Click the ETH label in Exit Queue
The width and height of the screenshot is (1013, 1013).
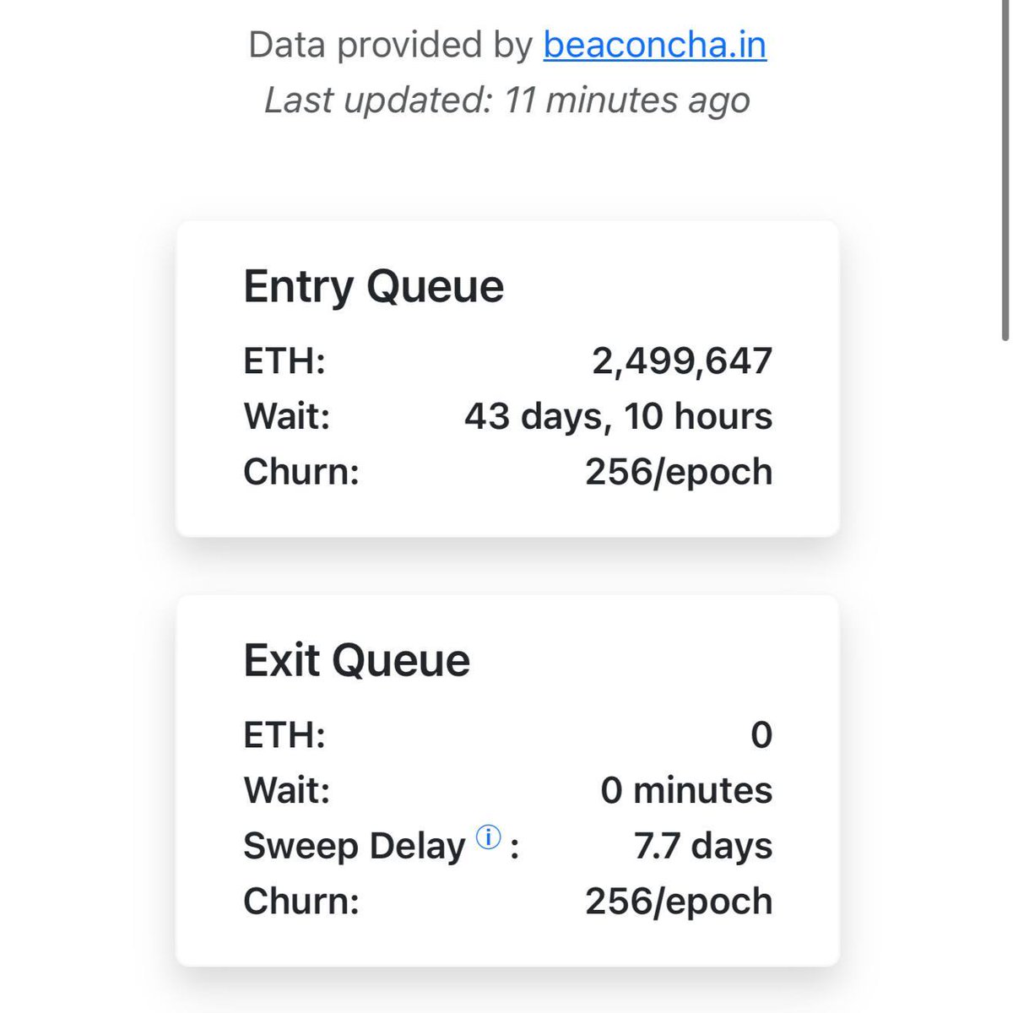click(284, 735)
